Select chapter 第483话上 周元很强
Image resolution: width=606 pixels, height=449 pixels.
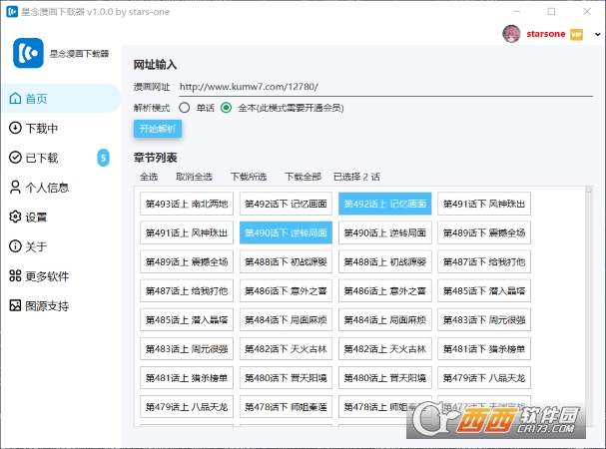(187, 348)
